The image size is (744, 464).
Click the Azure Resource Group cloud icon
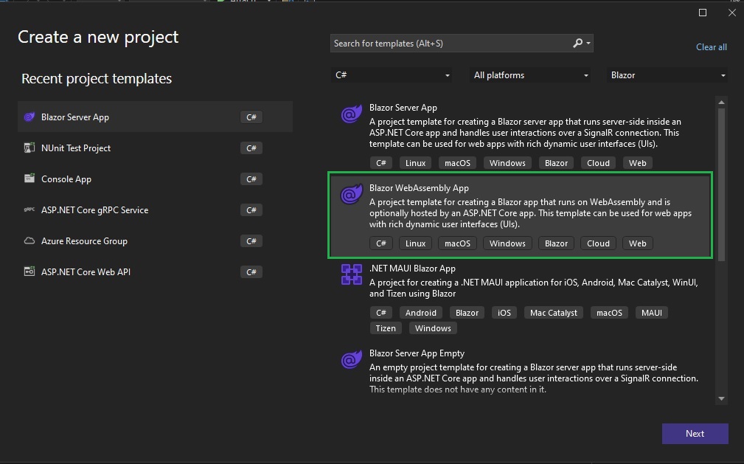(x=29, y=240)
